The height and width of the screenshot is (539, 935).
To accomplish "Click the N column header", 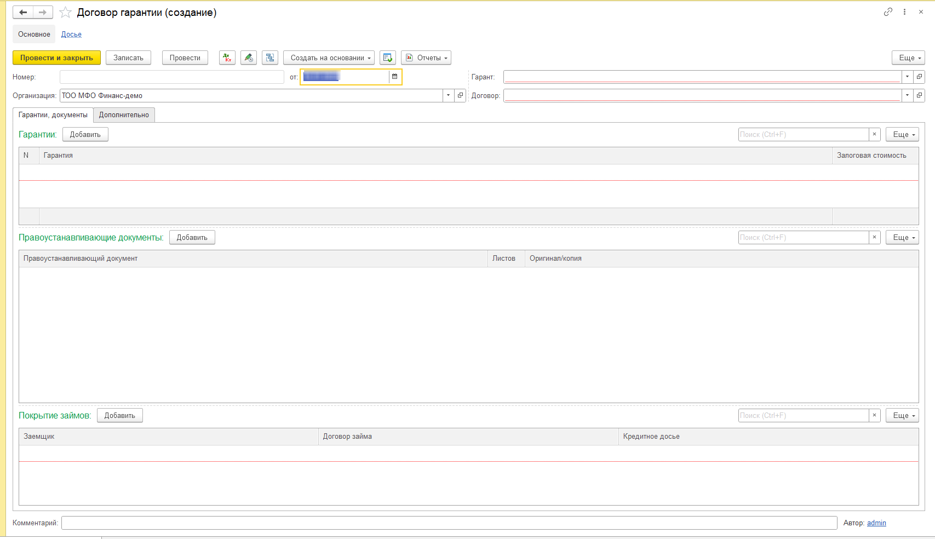I will (29, 156).
